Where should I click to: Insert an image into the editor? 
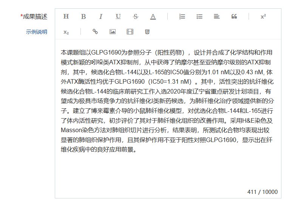[113, 32]
